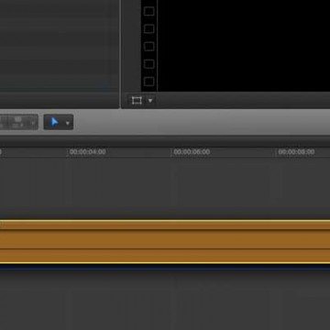330x330 pixels.
Task: Activate the Transform icon below the viewer
Action: 137,101
